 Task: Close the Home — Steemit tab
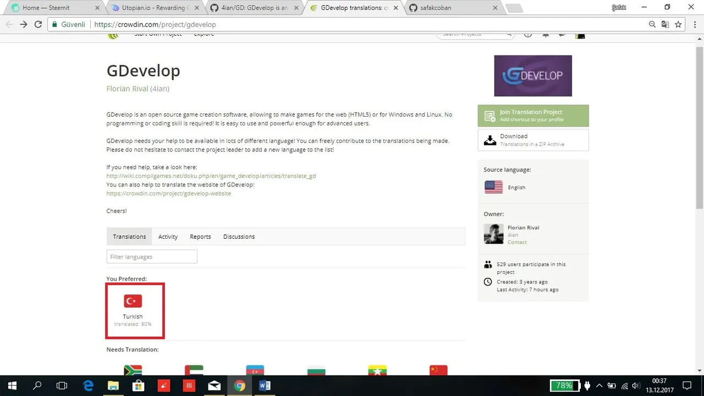click(97, 8)
